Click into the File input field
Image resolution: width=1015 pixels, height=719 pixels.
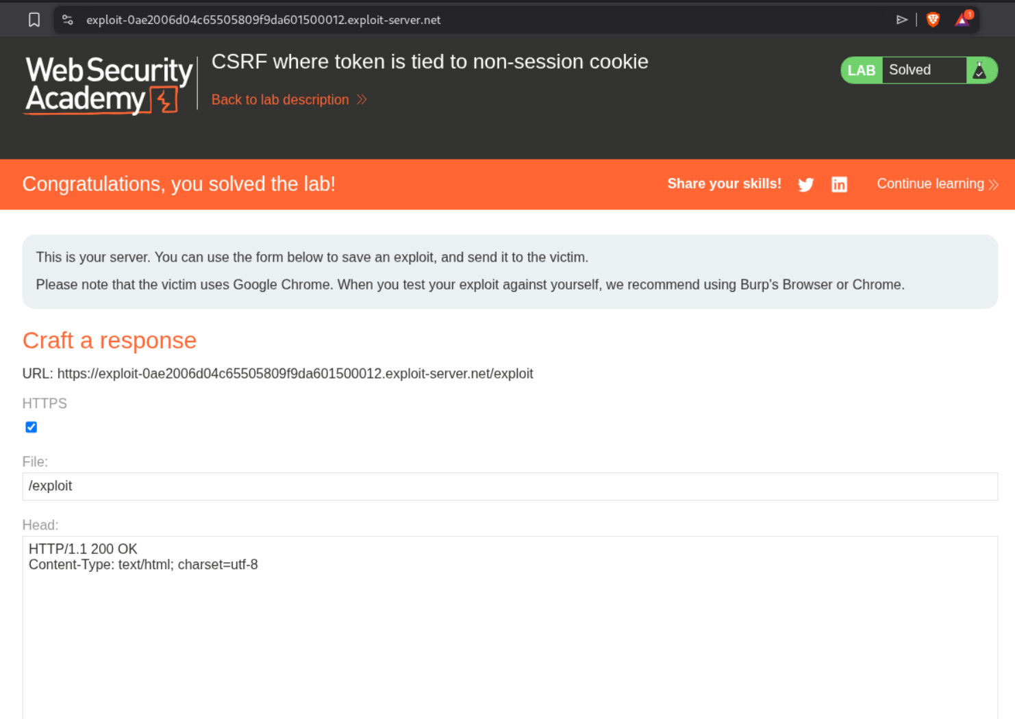tap(510, 486)
